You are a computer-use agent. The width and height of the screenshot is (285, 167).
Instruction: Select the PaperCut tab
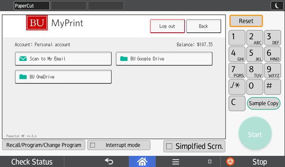(x=32, y=6)
